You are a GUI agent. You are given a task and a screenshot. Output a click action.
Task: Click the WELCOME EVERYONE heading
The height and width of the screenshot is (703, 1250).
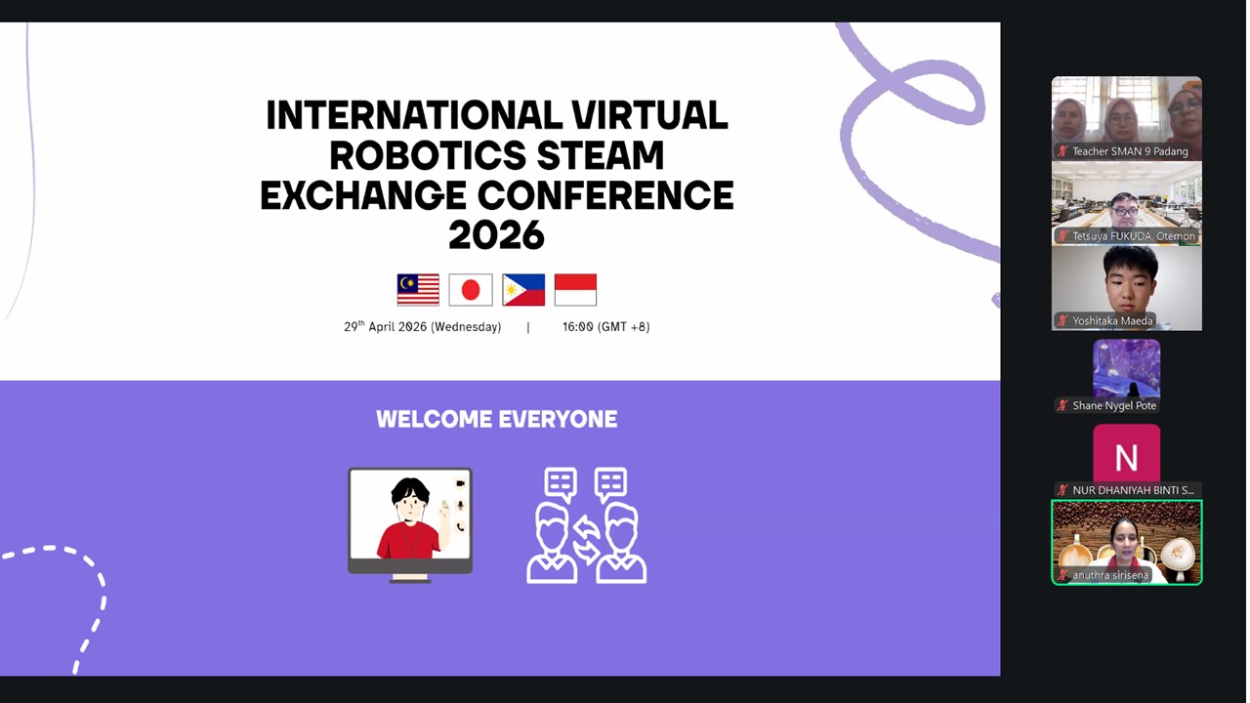[x=496, y=420]
